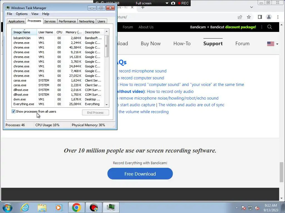285x213 pixels.
Task: Switch to the Services tab
Action: pos(50,21)
